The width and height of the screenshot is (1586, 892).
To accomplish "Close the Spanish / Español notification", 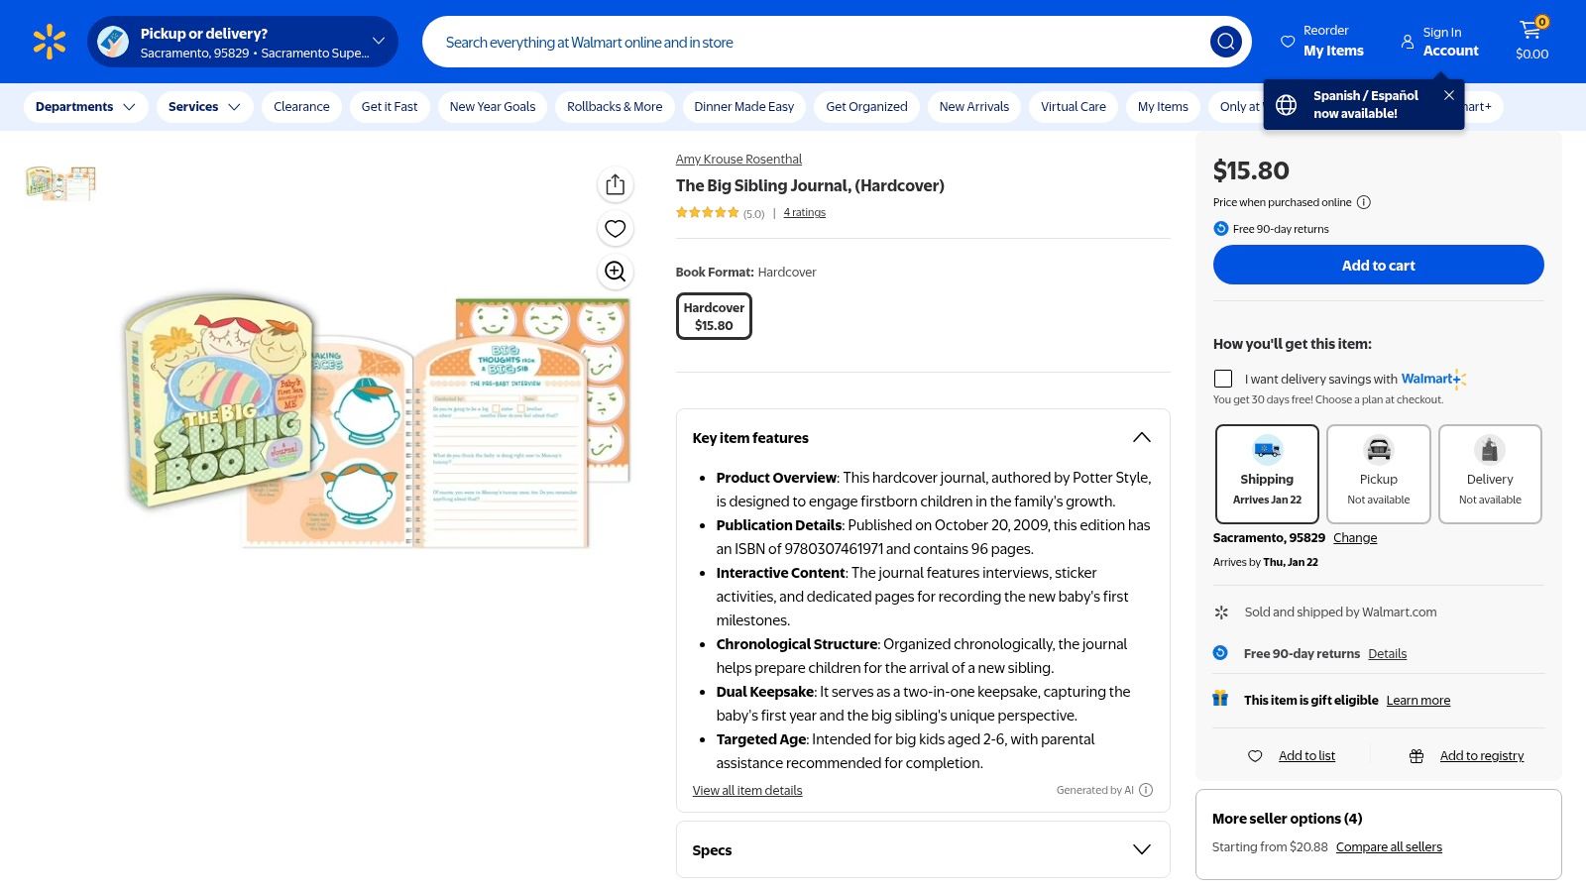I will pyautogui.click(x=1448, y=95).
